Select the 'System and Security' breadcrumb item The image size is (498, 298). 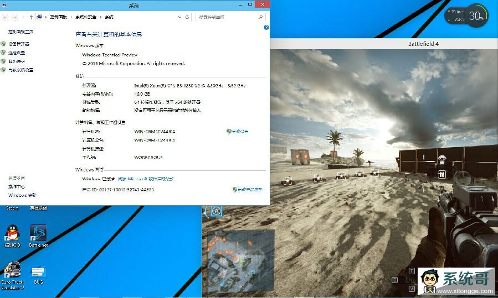(x=86, y=17)
